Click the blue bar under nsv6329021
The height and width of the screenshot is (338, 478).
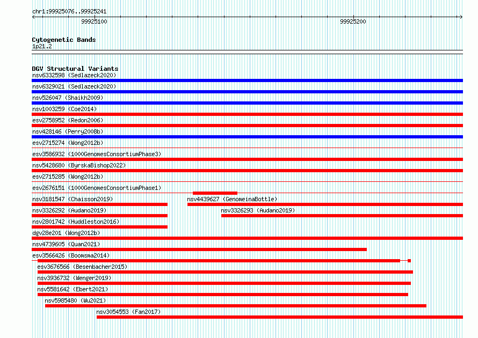point(247,92)
